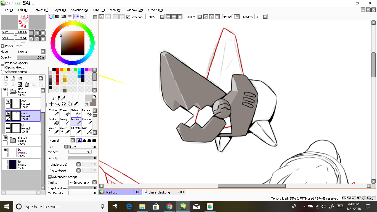The width and height of the screenshot is (377, 212).
Task: Show the blk layer
Action: click(8, 126)
